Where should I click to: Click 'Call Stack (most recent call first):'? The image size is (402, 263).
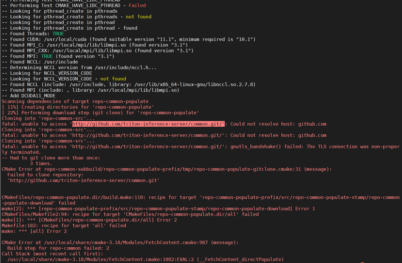coord(53,254)
